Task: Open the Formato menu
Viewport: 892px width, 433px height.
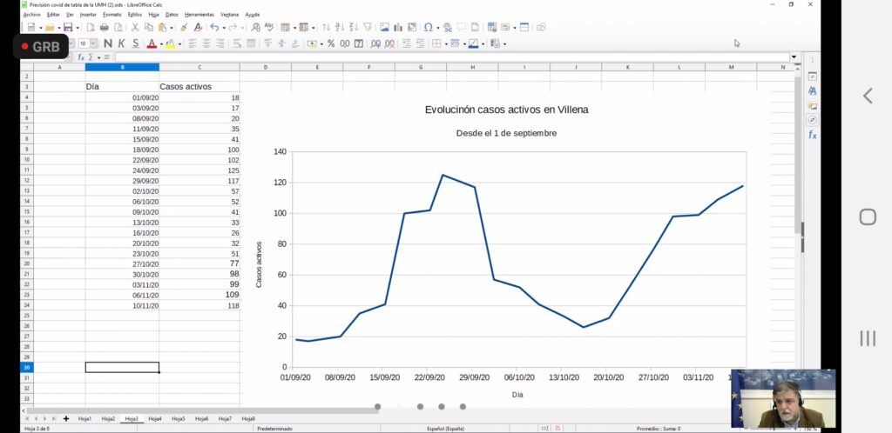Action: click(x=111, y=15)
